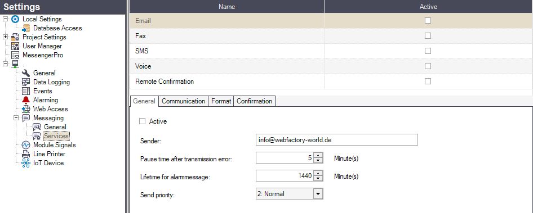Select Services under Messaging
This screenshot has height=213, width=533.
tap(56, 136)
